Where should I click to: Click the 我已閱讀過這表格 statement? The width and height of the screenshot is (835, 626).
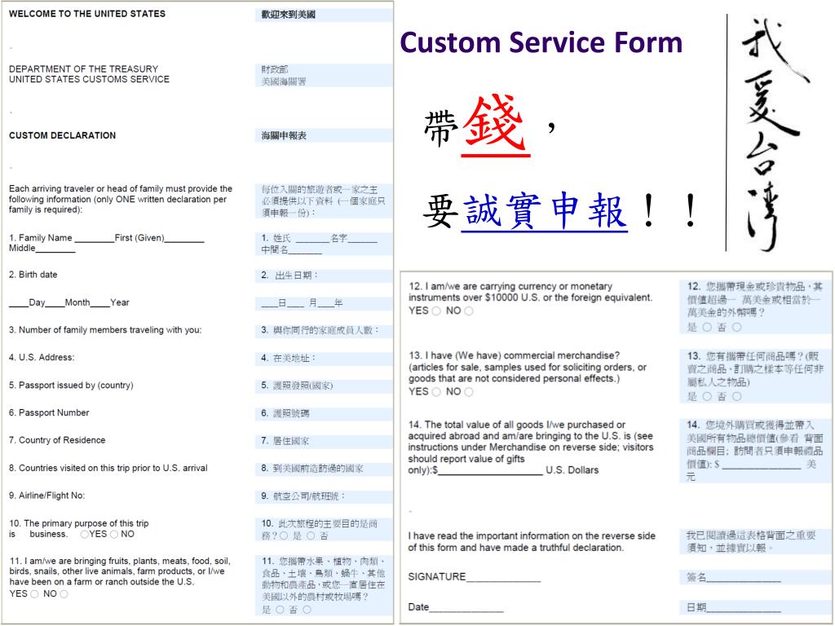751,542
